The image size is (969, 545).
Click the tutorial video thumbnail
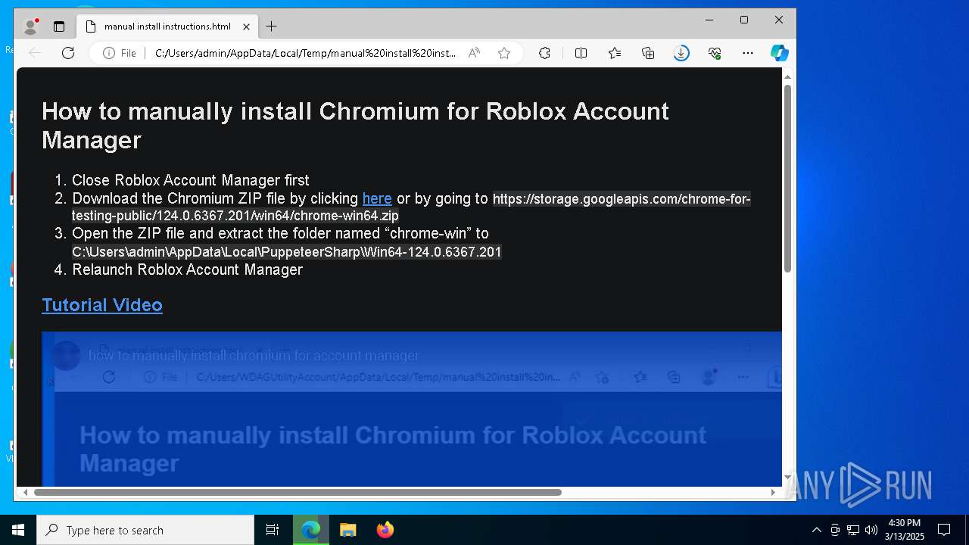(x=412, y=409)
